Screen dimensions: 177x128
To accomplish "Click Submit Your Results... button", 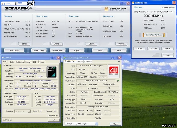I will point(154,35).
